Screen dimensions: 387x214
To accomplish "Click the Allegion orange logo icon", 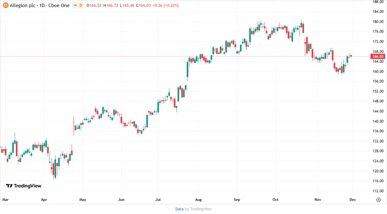I will click(x=6, y=5).
